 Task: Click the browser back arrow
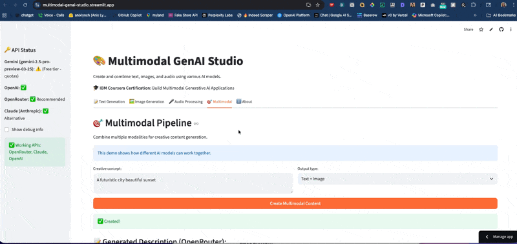(5, 5)
